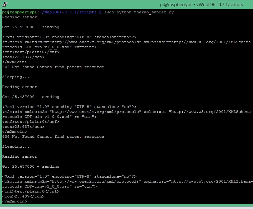Image resolution: width=253 pixels, height=209 pixels.
Task: Click the first 'Reading sensor' output line
Action: pyautogui.click(x=20, y=17)
